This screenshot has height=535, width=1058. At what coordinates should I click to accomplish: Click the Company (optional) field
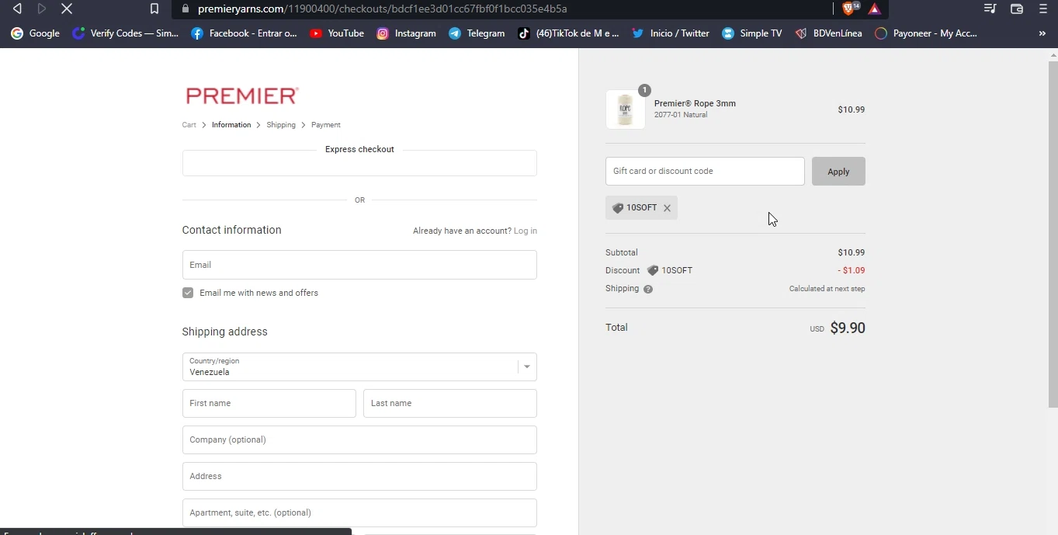tap(359, 440)
